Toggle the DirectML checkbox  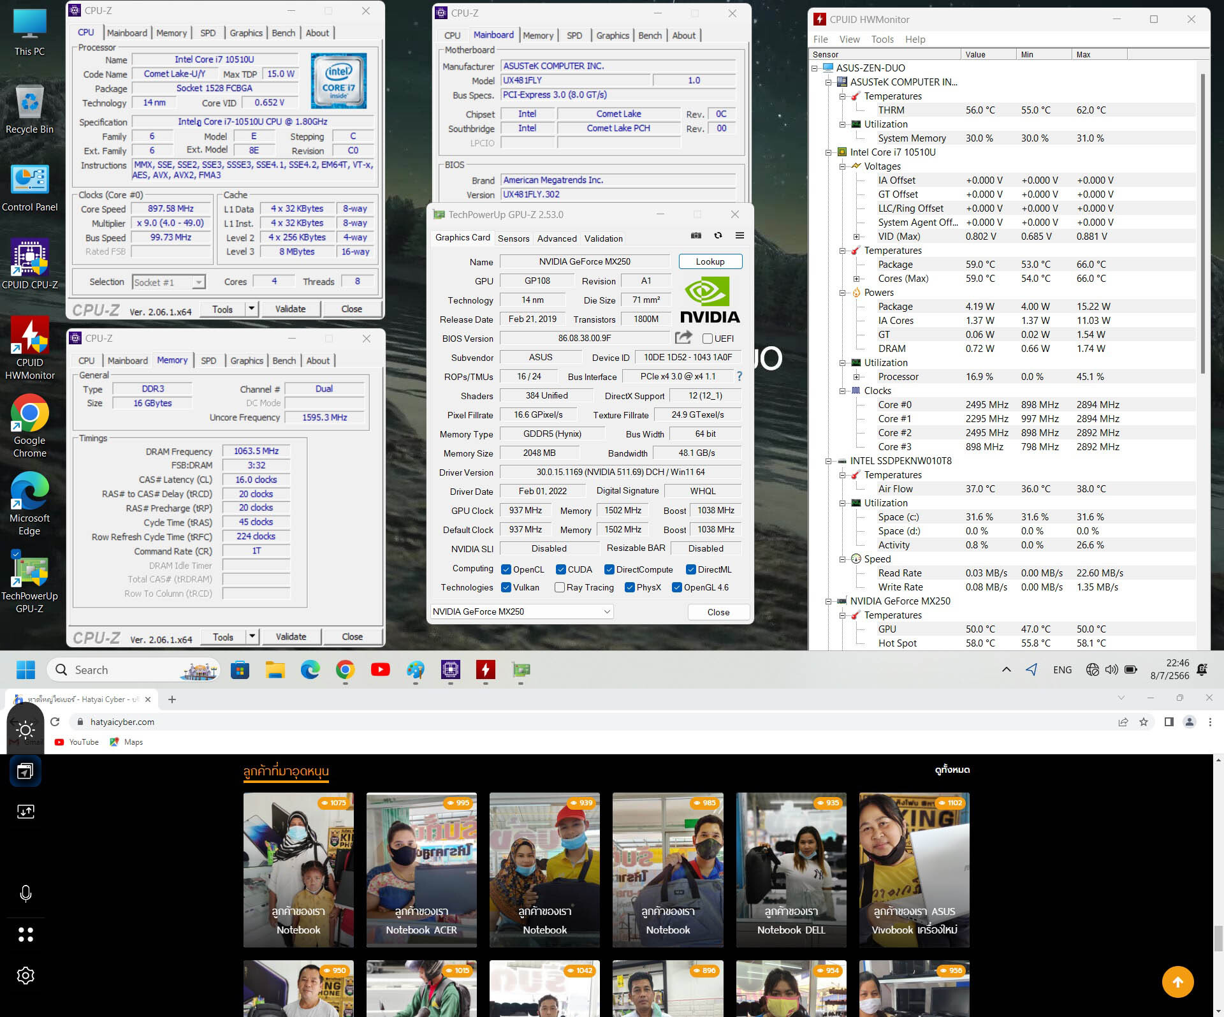[x=691, y=569]
